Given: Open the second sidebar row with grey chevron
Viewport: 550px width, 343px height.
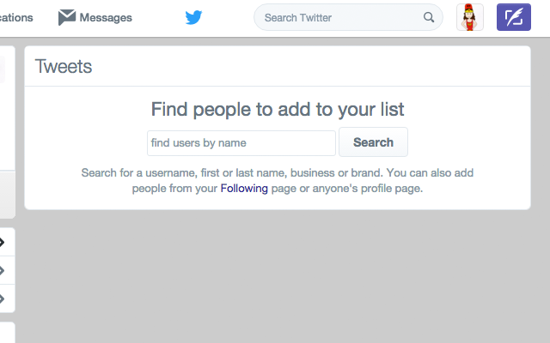Looking at the screenshot, I should pos(2,270).
